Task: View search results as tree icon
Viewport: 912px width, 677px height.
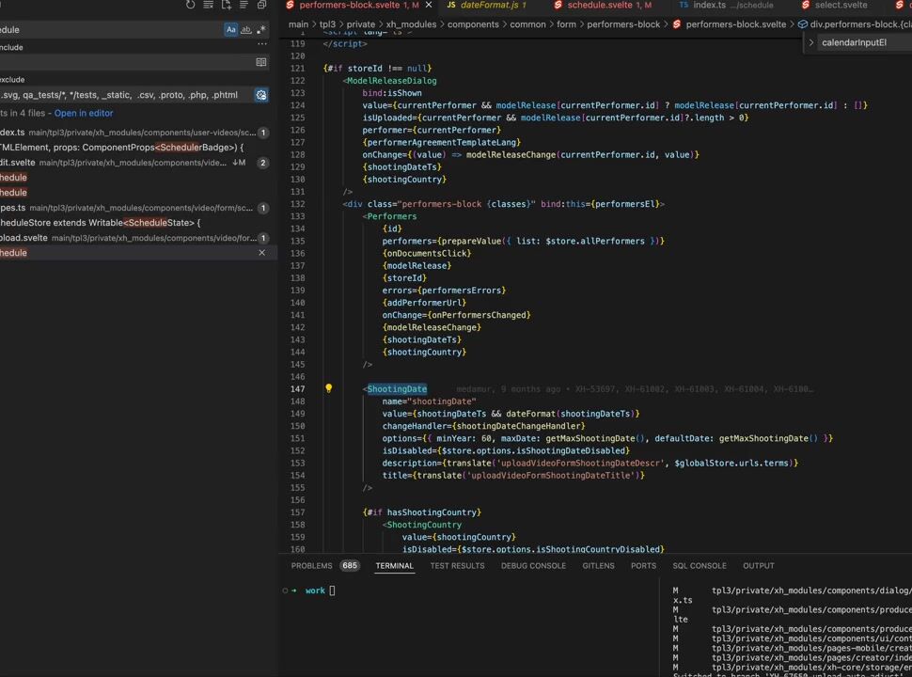Action: 244,5
